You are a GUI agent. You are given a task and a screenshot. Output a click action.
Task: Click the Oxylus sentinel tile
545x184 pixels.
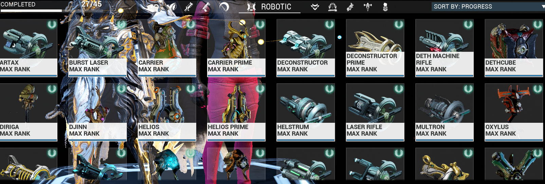pyautogui.click(x=514, y=112)
